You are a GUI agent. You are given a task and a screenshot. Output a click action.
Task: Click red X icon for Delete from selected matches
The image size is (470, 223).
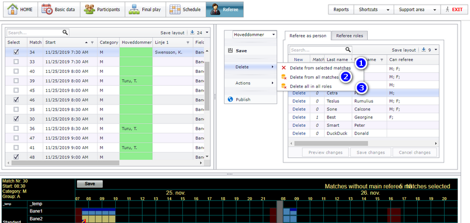click(284, 68)
